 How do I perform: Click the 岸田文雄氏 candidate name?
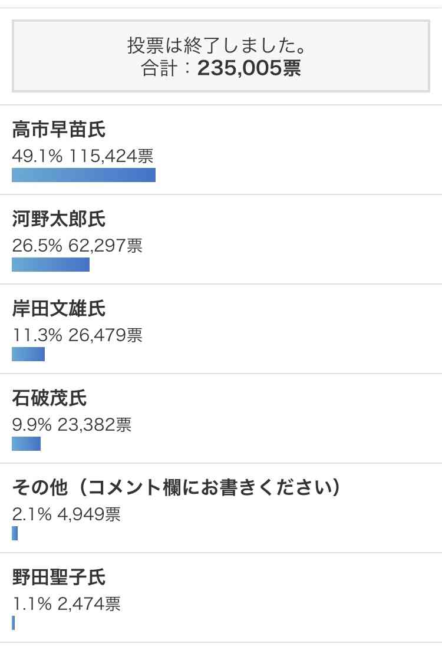pos(59,308)
